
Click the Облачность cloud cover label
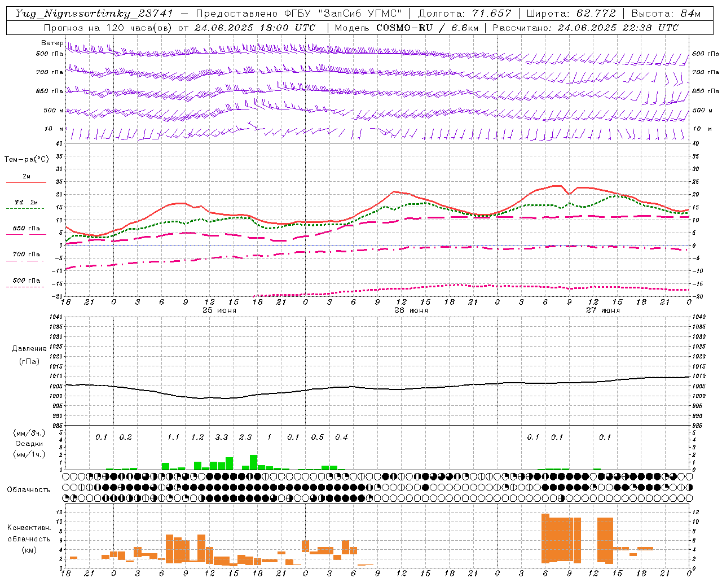(x=29, y=490)
